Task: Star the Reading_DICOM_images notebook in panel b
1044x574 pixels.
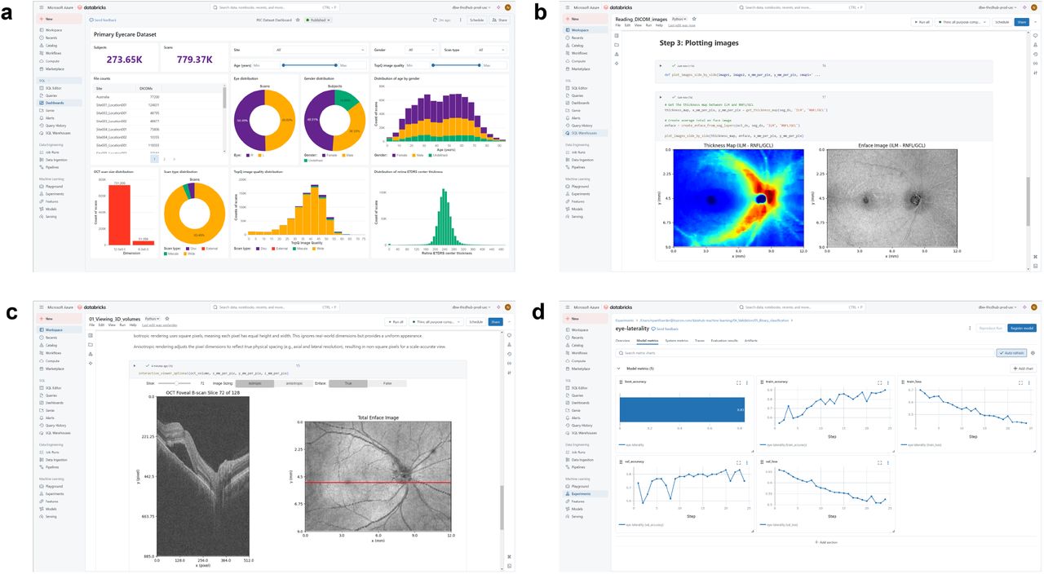Action: tap(694, 18)
